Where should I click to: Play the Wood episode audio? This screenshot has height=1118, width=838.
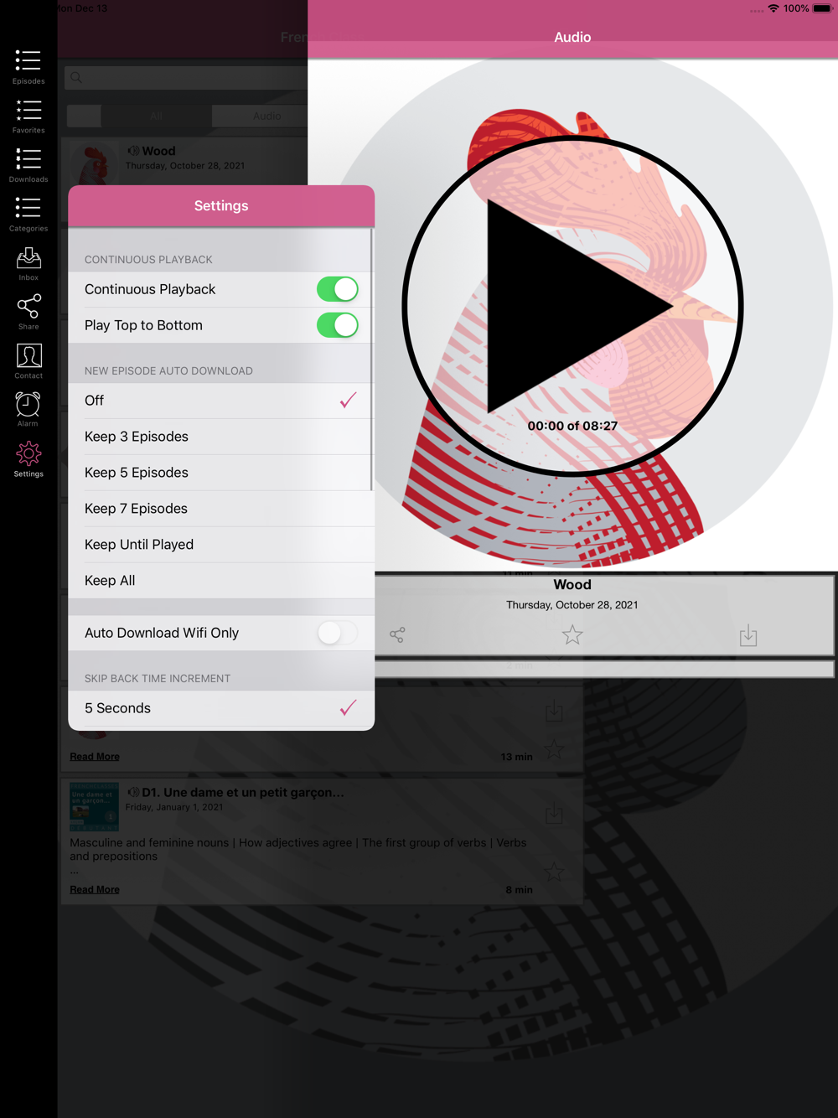click(x=572, y=306)
